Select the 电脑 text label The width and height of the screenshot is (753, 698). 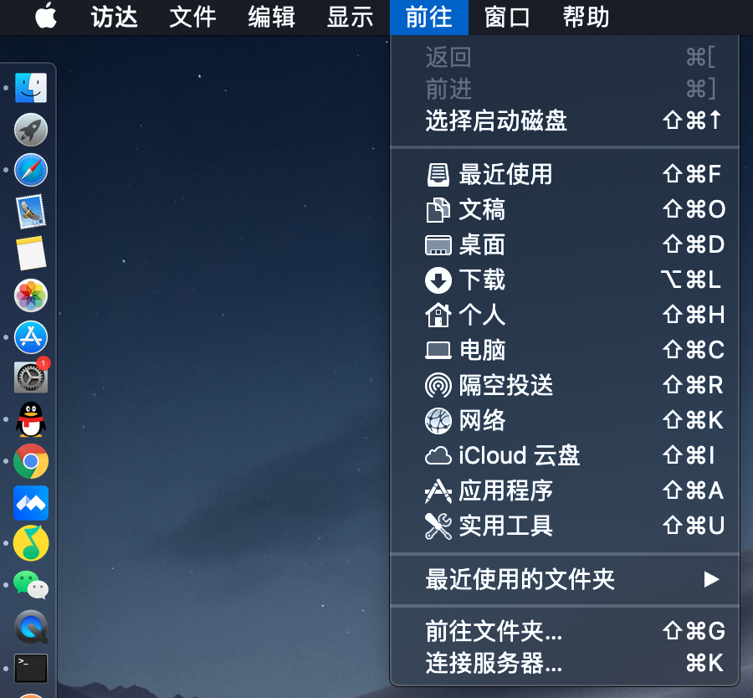click(482, 350)
